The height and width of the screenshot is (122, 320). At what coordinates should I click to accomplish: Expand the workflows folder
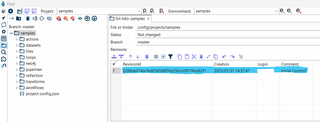(17, 88)
